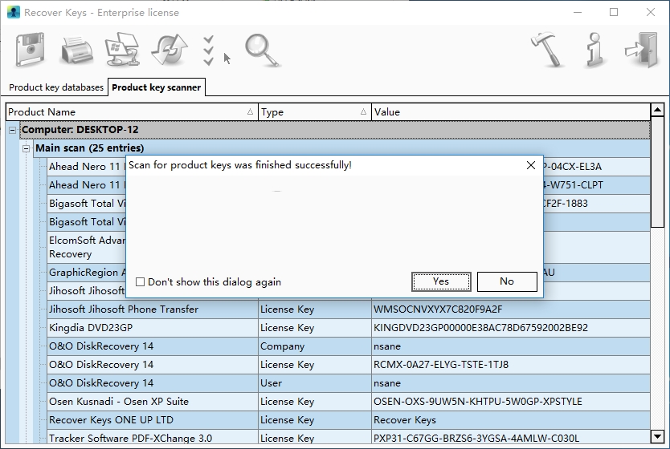This screenshot has width=670, height=449.
Task: Maximize the Recover Keys window
Action: click(x=614, y=12)
